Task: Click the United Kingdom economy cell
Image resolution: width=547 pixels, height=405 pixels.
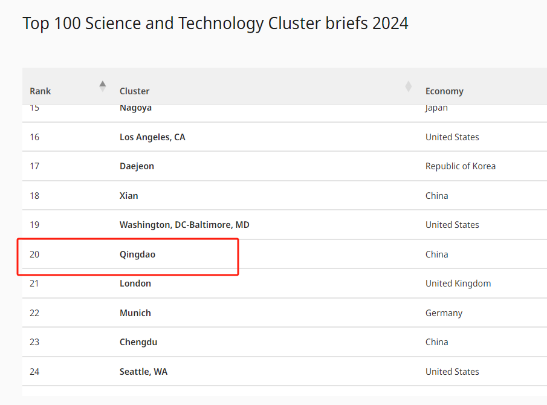Action: tap(458, 283)
